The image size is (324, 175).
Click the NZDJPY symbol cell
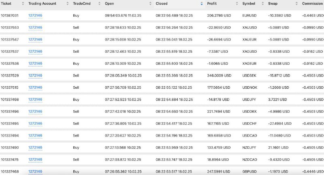[x=249, y=147]
